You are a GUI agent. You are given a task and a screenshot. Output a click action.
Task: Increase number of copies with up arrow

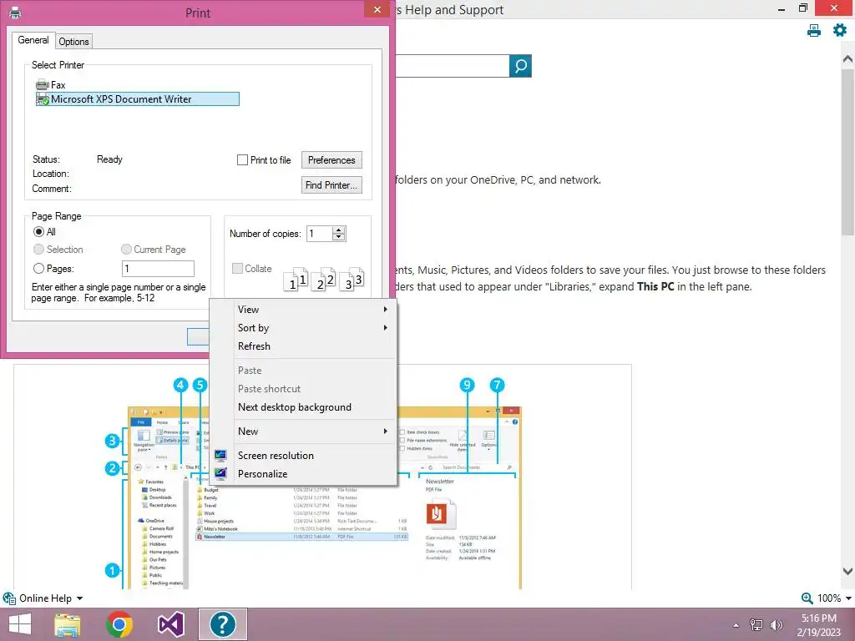point(339,230)
